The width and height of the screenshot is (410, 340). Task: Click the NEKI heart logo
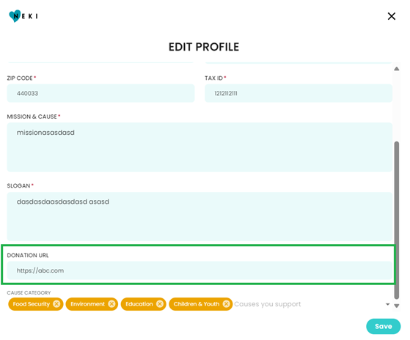click(x=23, y=16)
